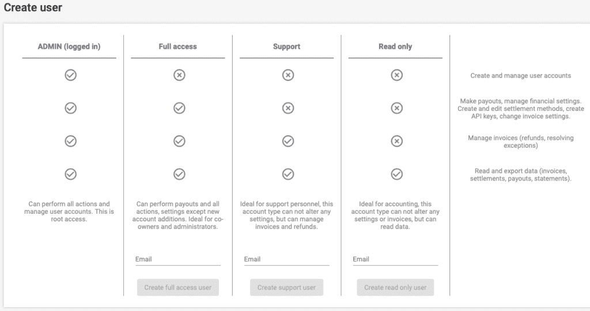
Task: Click Full access checkmark for manage invoices
Action: click(x=179, y=141)
